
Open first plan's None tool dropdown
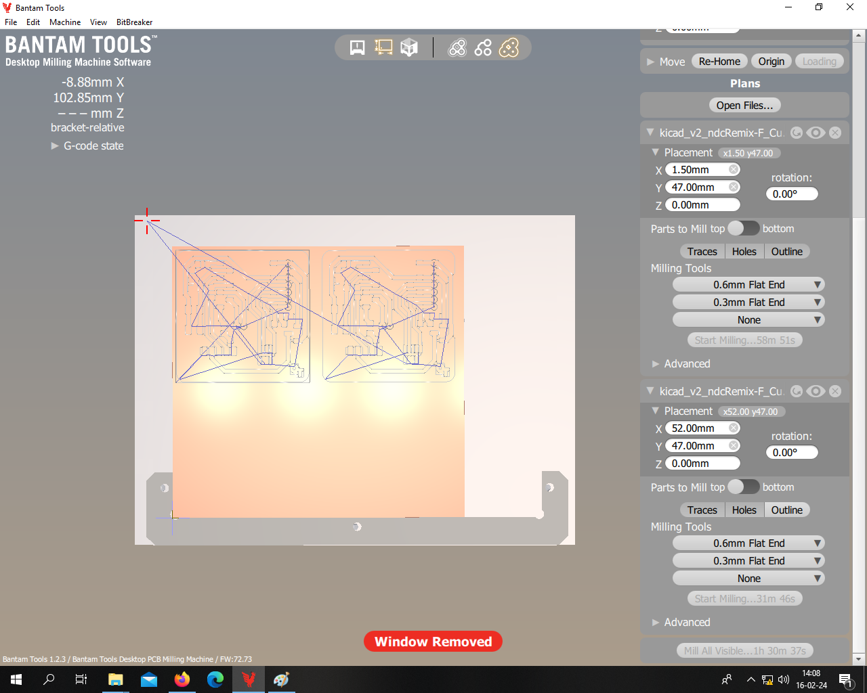748,320
